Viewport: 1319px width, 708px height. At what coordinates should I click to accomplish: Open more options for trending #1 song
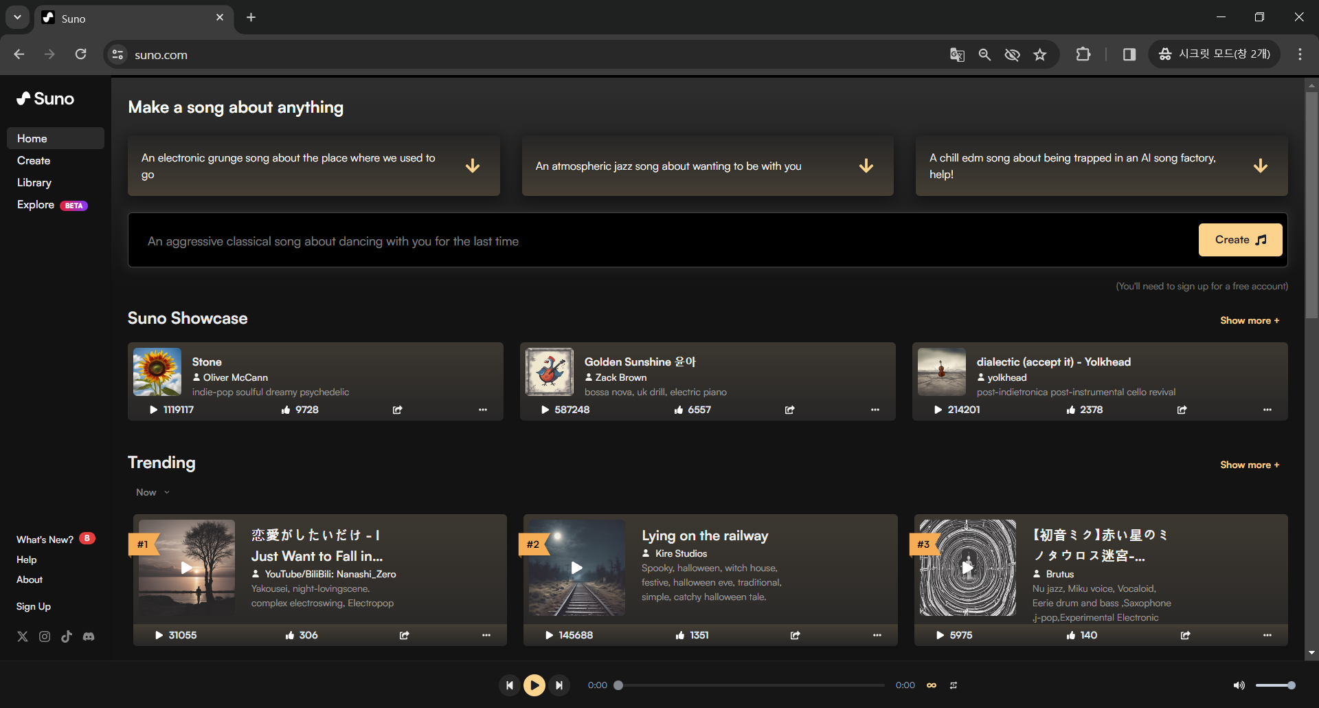coord(486,635)
